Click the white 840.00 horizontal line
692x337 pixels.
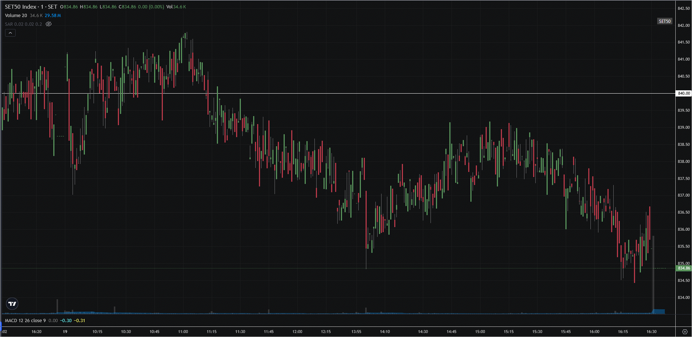click(x=326, y=93)
